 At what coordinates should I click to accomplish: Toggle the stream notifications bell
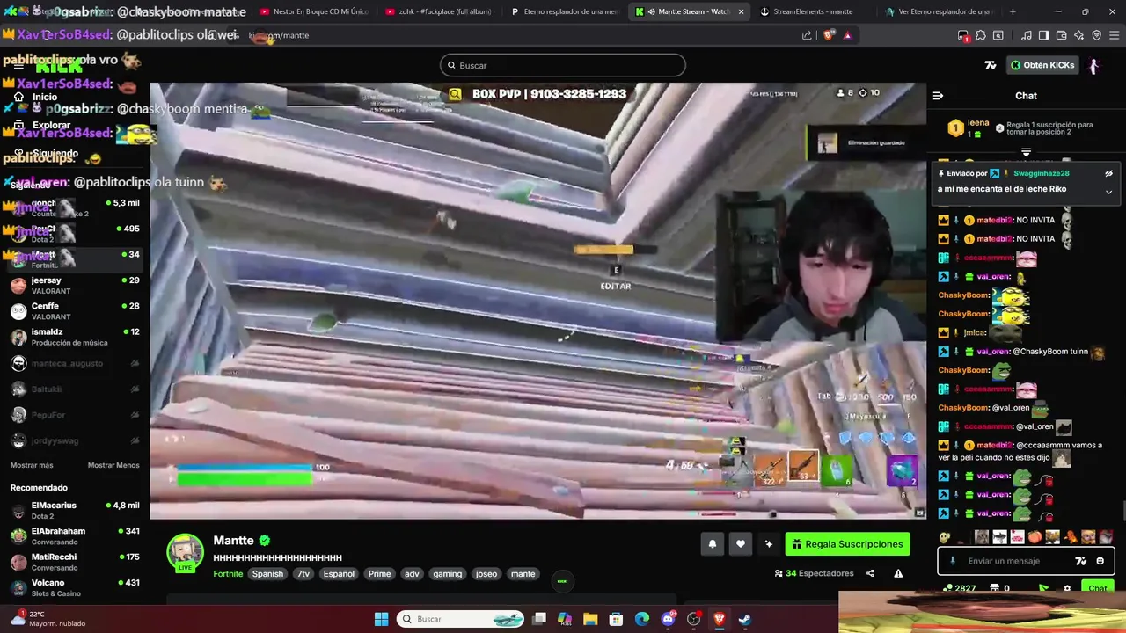(x=712, y=544)
